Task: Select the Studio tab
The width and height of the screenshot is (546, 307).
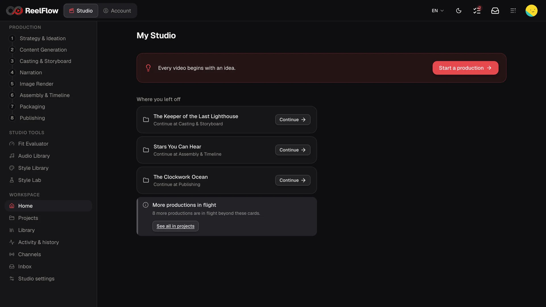Action: pyautogui.click(x=81, y=11)
